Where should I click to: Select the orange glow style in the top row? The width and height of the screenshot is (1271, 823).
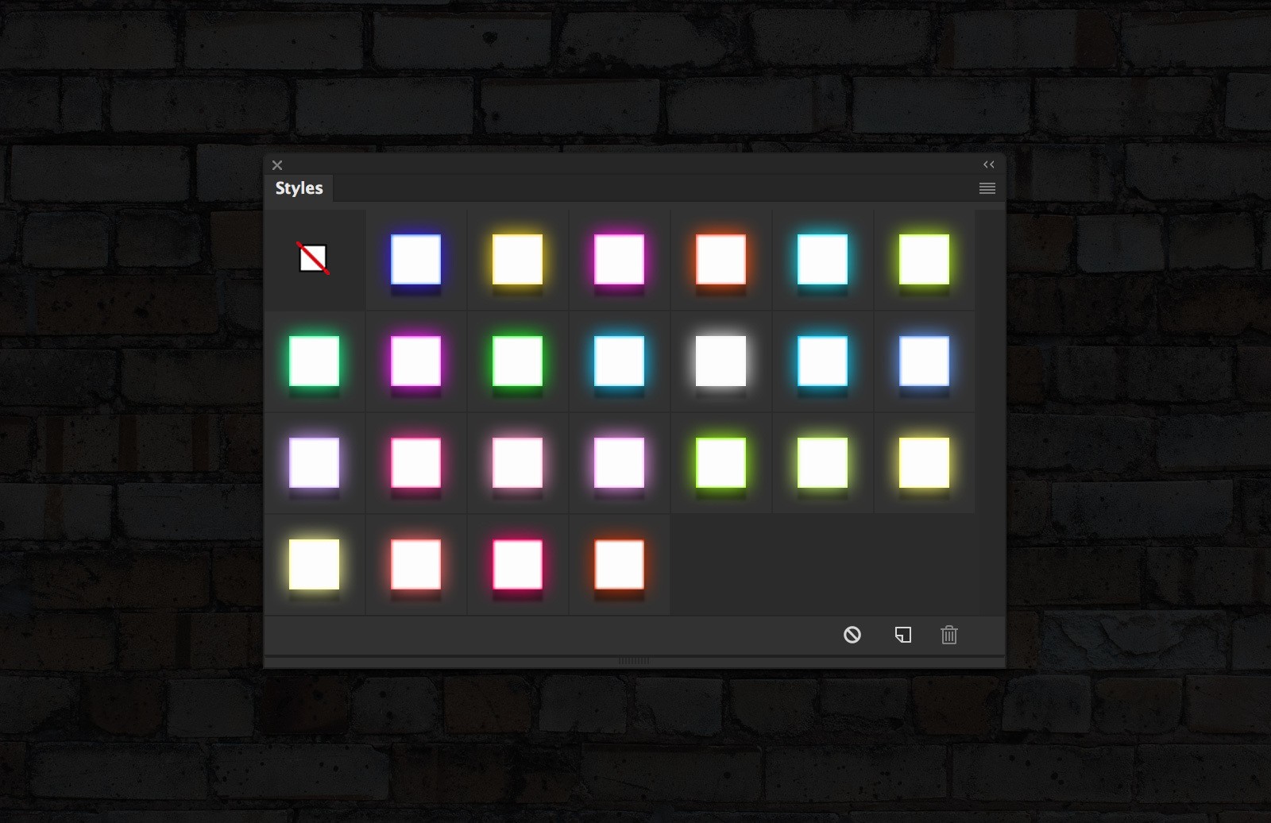720,259
